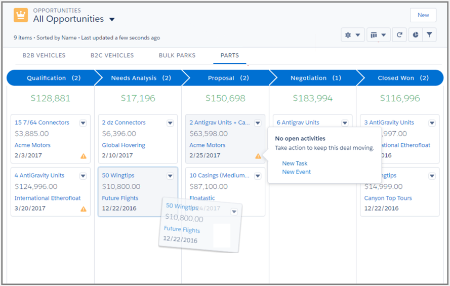Viewport: 450px width, 286px height.
Task: Click New Task in the activities popup
Action: pyautogui.click(x=295, y=164)
